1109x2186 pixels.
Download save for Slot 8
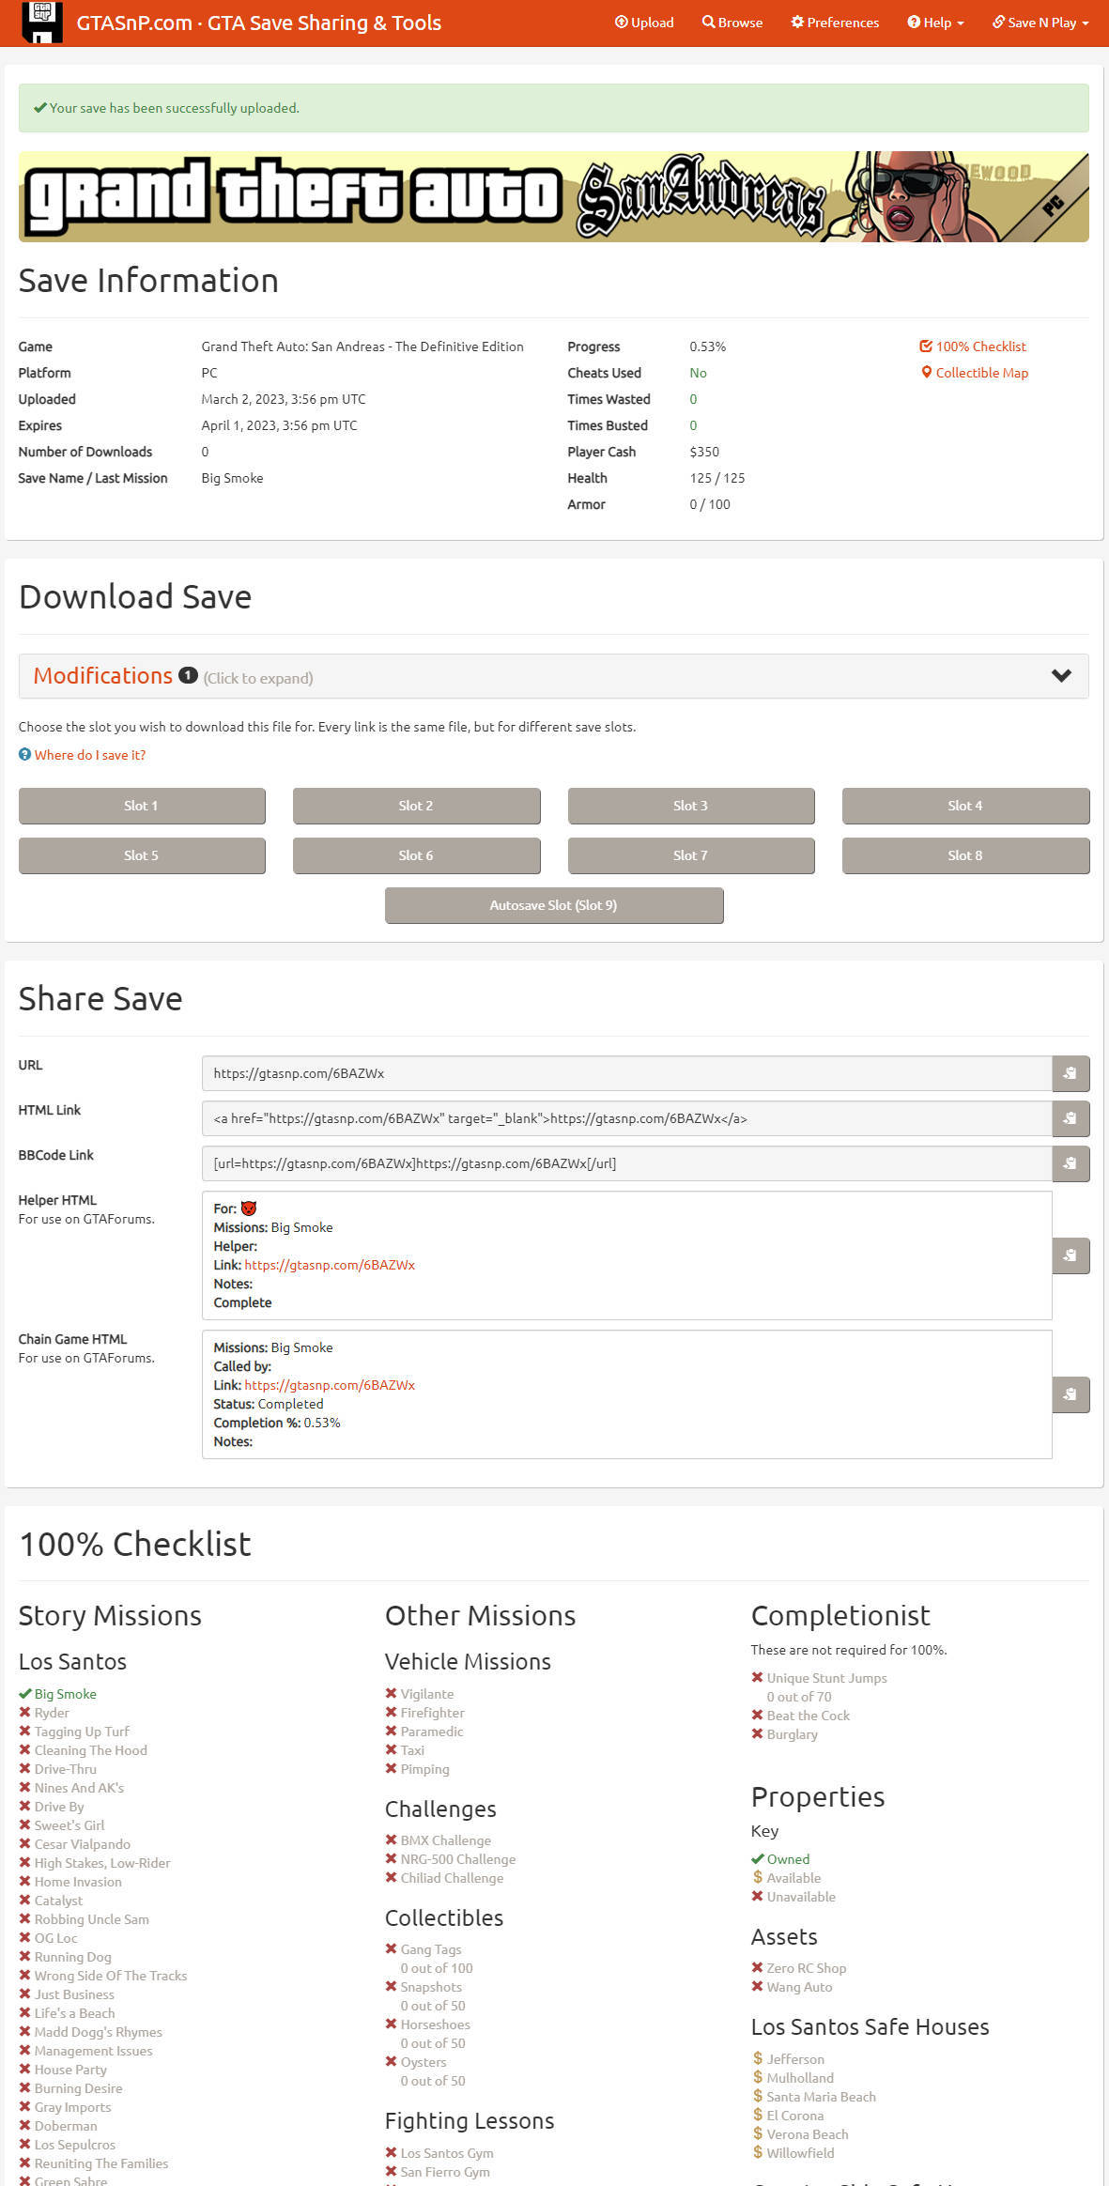[965, 855]
